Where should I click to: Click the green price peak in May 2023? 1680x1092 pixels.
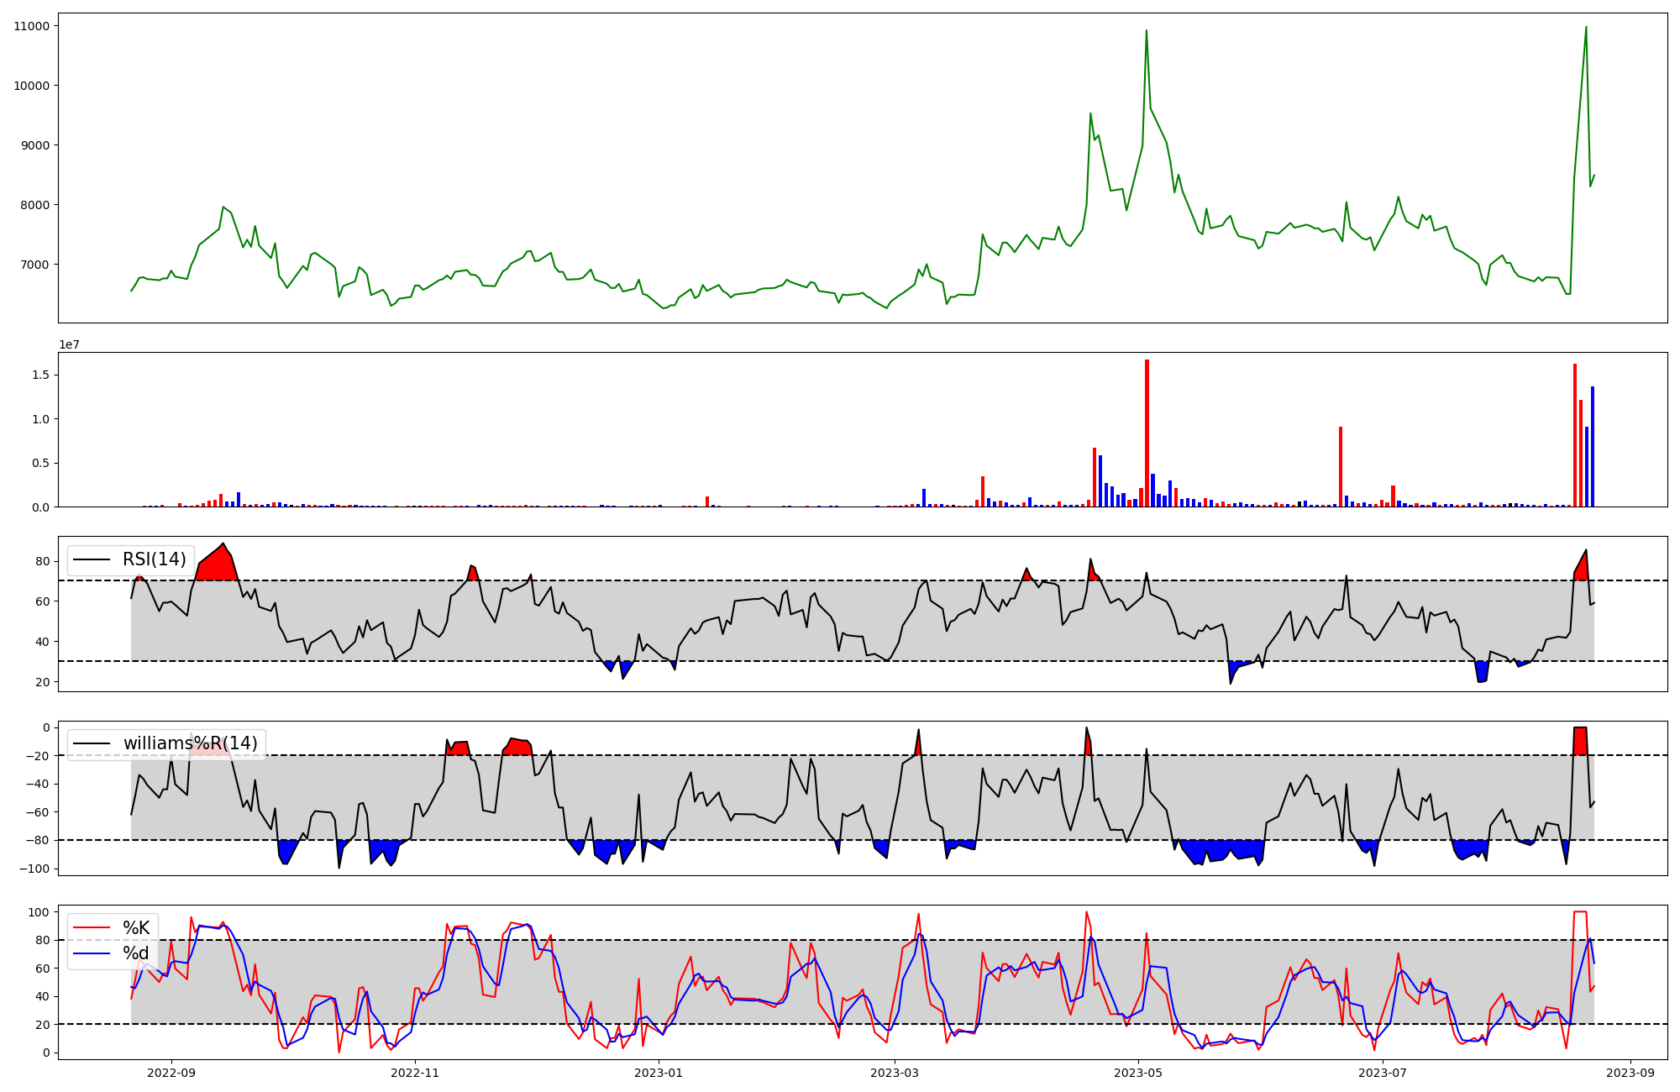click(1146, 34)
